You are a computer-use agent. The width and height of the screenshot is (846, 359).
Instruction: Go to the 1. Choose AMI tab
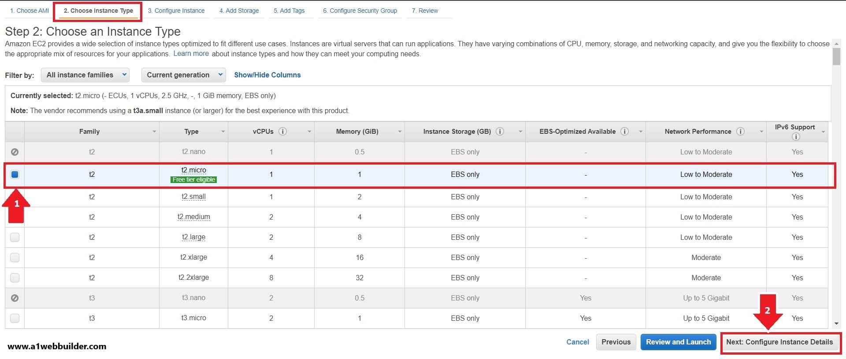point(30,11)
